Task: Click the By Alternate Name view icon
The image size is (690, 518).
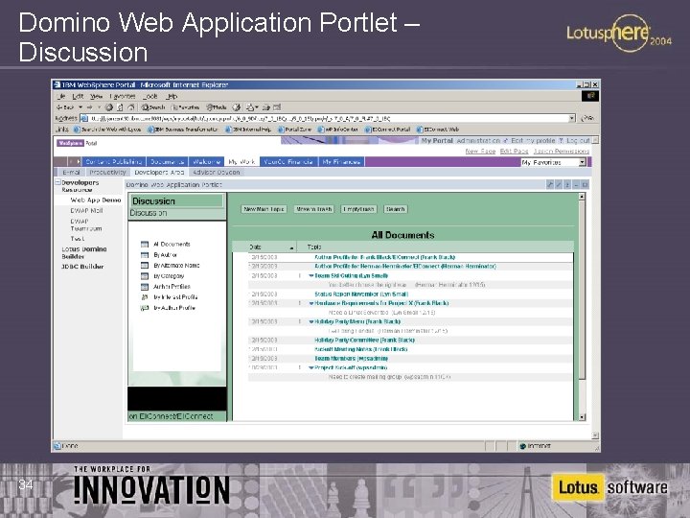Action: click(145, 265)
